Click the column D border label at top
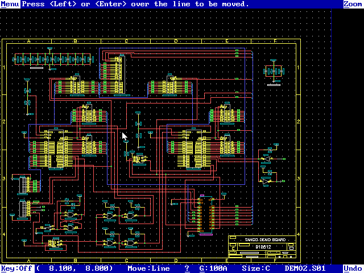Viewport: 364px width, 273px height. coord(176,41)
